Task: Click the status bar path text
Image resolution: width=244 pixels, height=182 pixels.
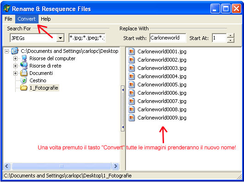Action: [x=68, y=176]
